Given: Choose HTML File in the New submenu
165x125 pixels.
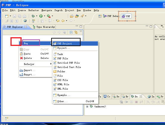Looking at the screenshot, I should pos(75,84).
